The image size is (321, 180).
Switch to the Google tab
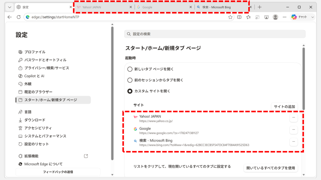click(x=165, y=7)
